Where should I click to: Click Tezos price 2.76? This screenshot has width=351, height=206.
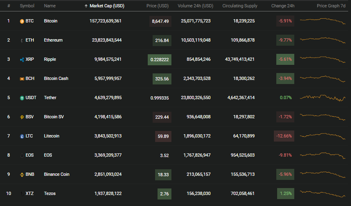point(164,194)
